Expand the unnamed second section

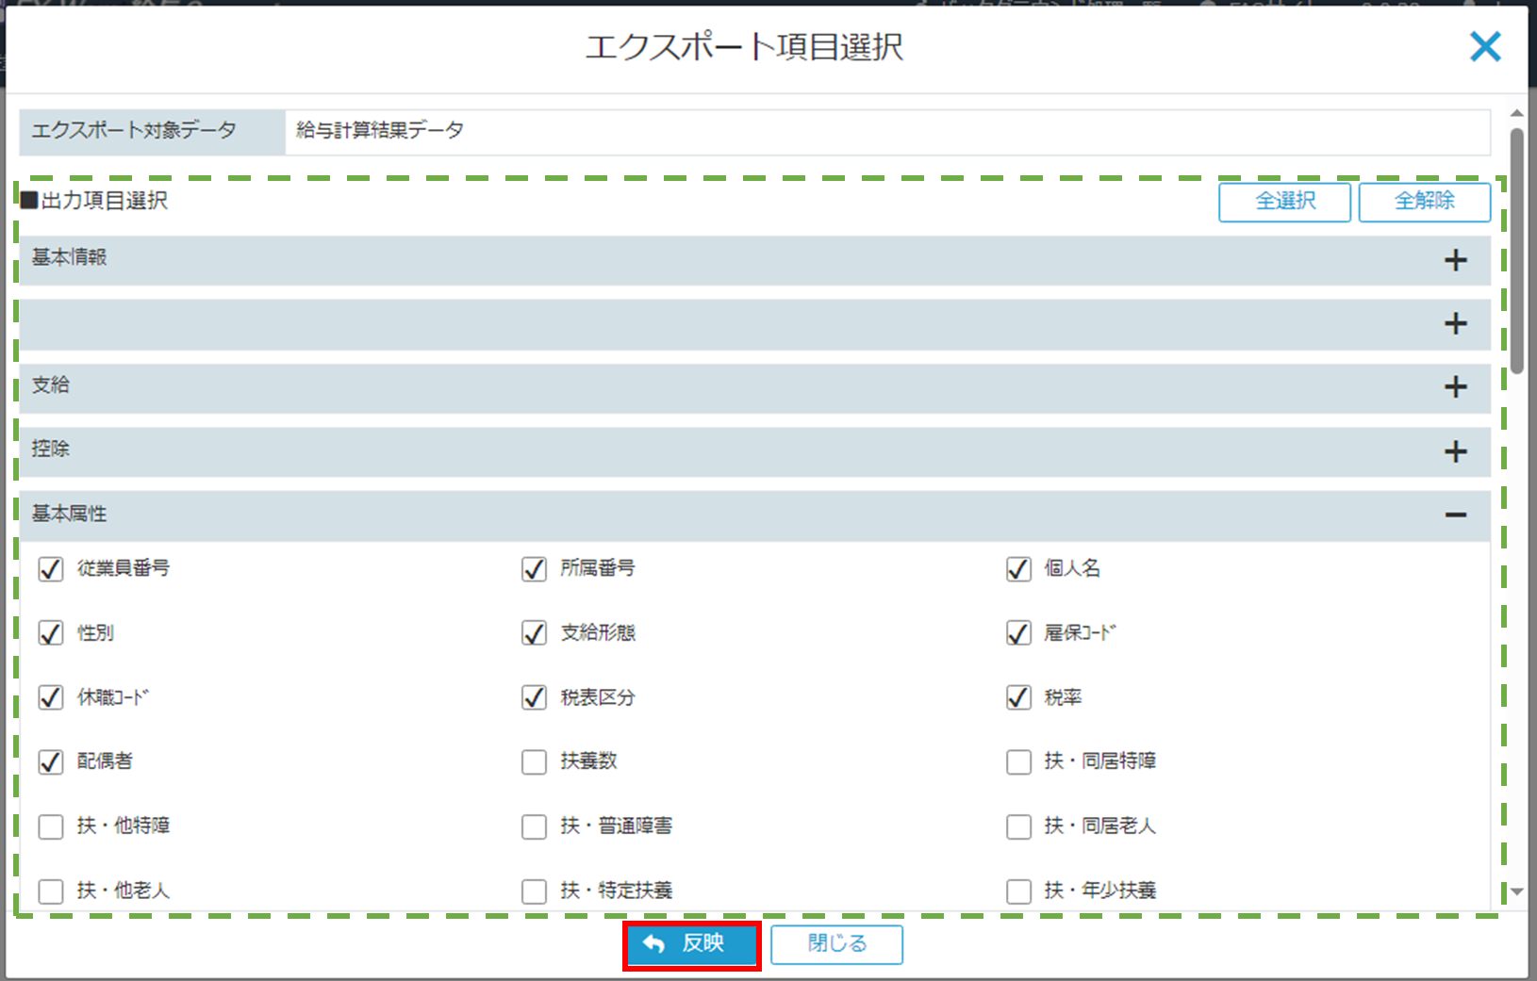pyautogui.click(x=1455, y=323)
